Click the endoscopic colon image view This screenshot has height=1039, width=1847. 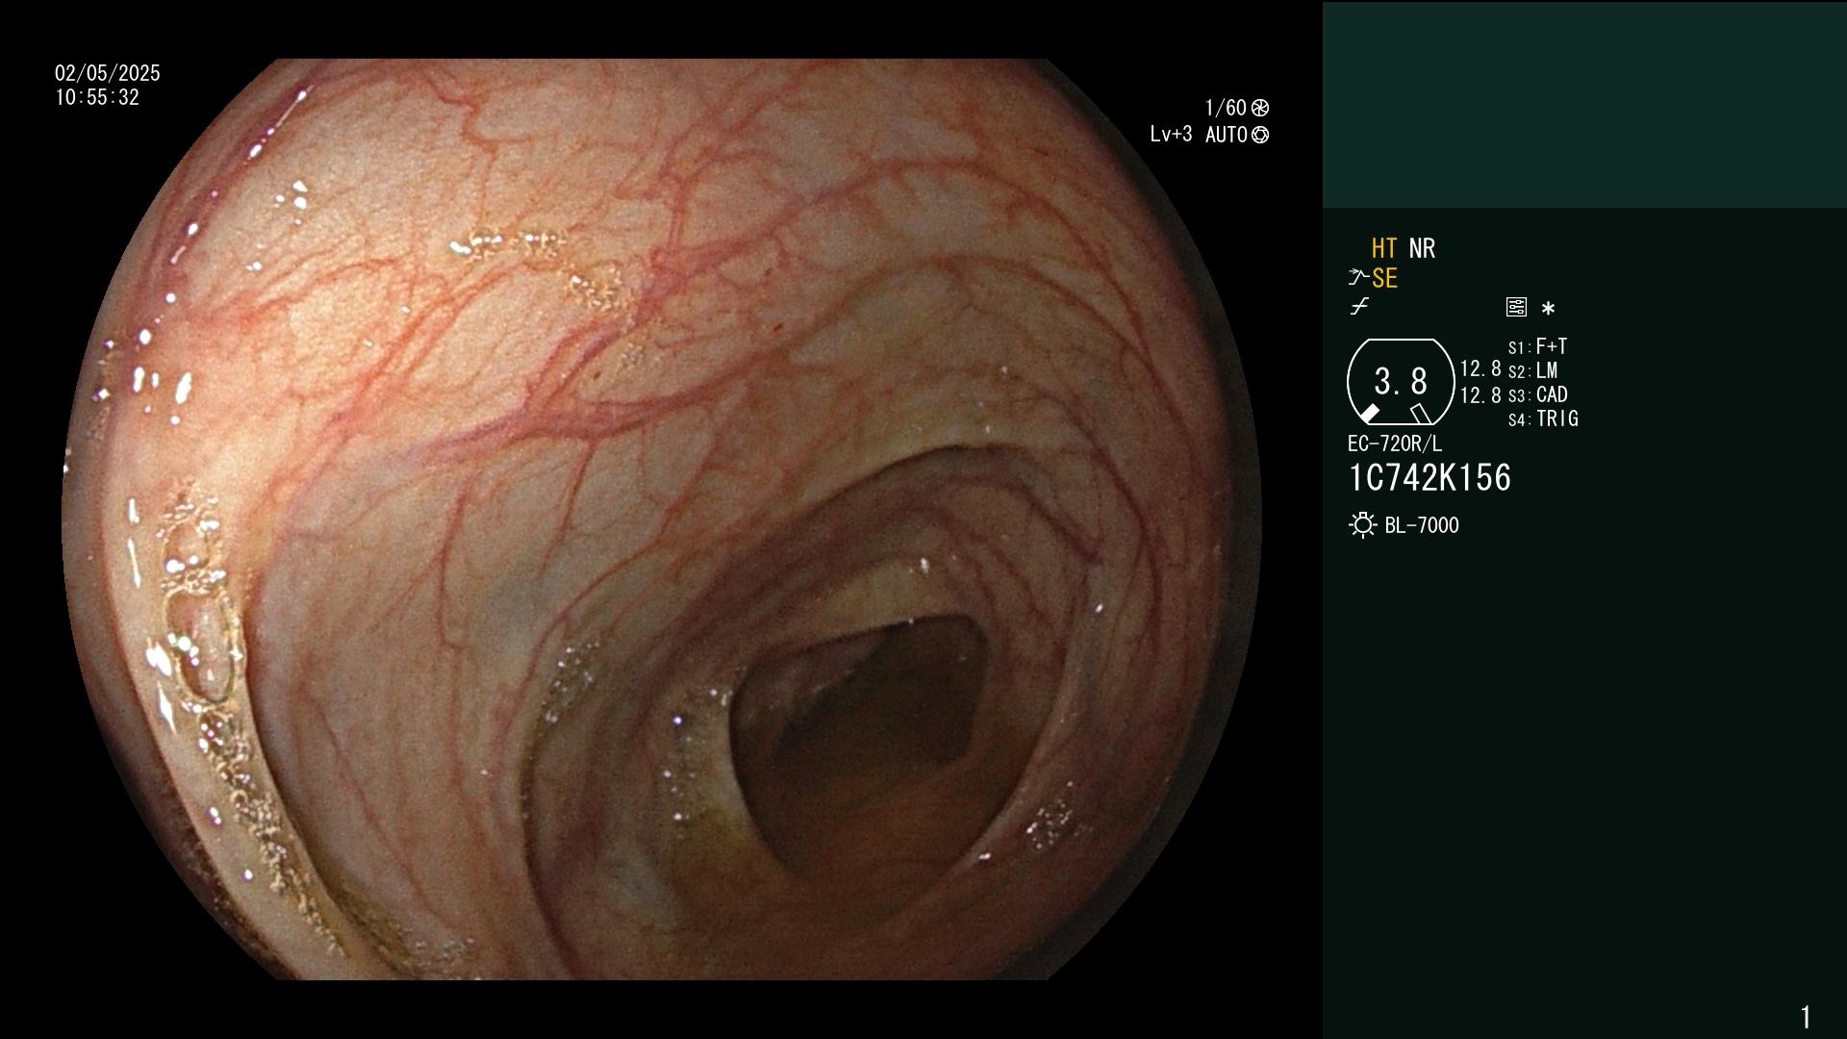[x=662, y=519]
